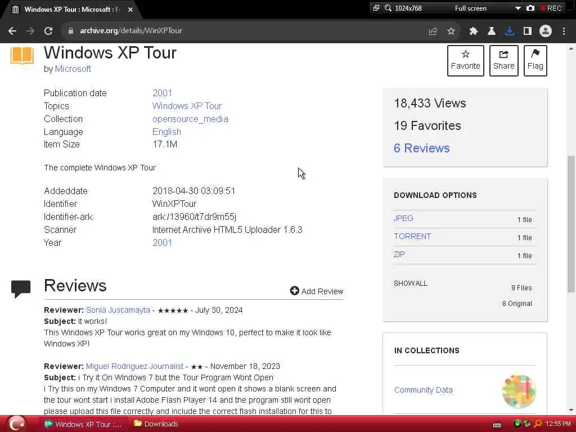Open the browser downloads icon
This screenshot has height=432, width=576.
[x=510, y=31]
